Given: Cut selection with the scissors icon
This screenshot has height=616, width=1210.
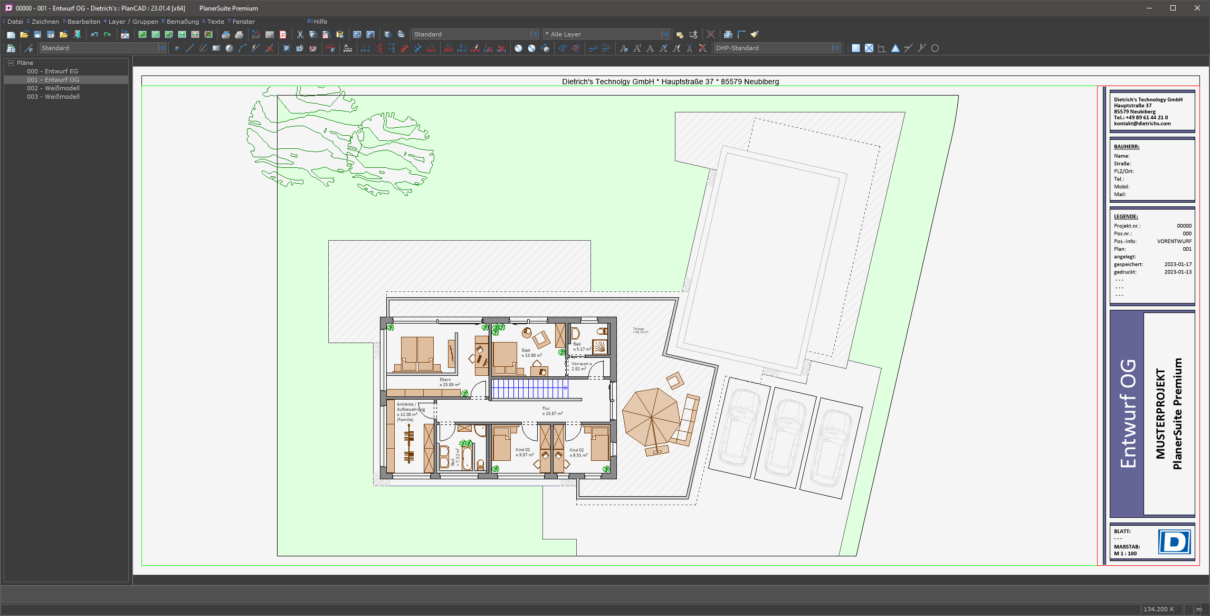Looking at the screenshot, I should click(300, 35).
